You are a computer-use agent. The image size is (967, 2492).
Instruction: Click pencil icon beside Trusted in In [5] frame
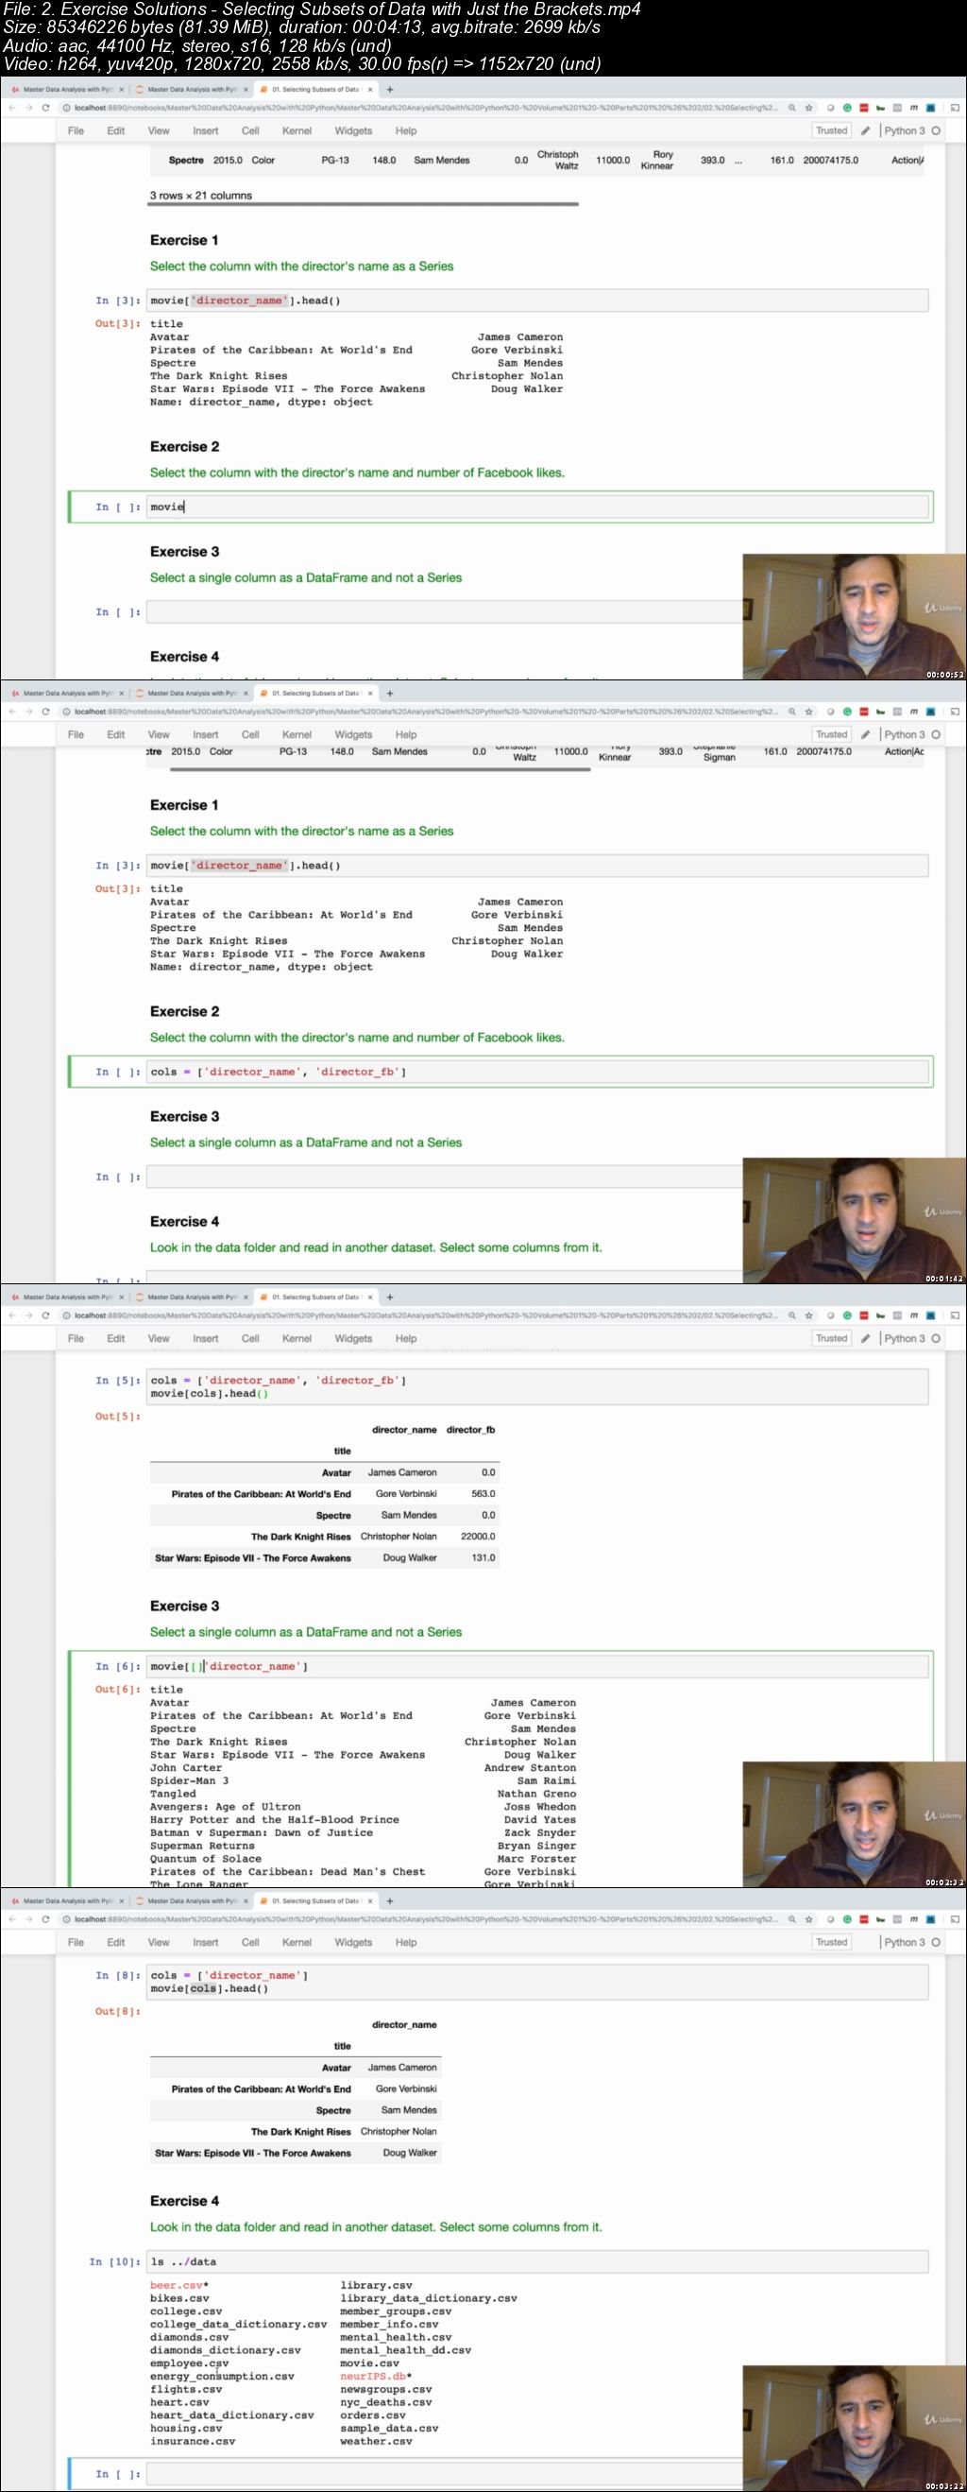tap(865, 1338)
